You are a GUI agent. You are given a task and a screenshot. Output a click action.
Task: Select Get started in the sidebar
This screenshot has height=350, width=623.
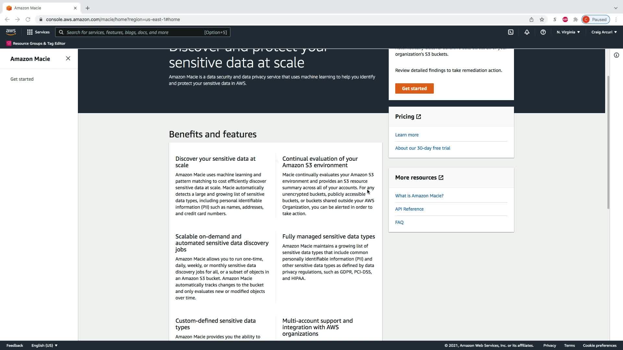tap(22, 79)
